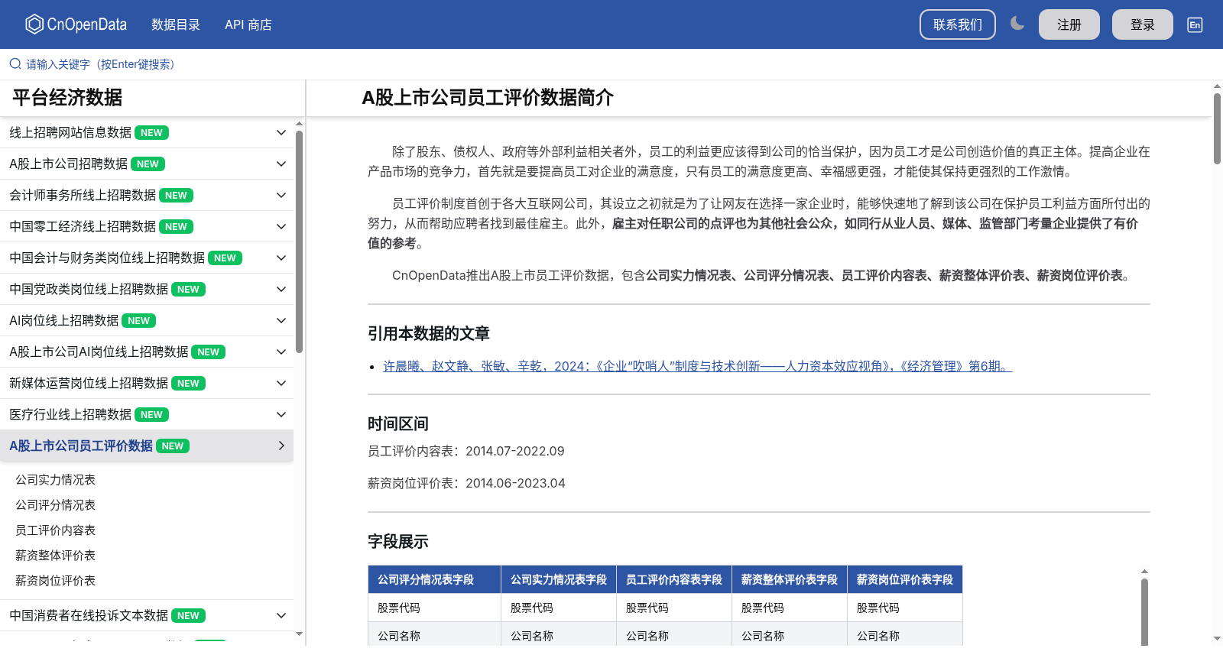Click 平台经济数据 sidebar title

tap(67, 98)
